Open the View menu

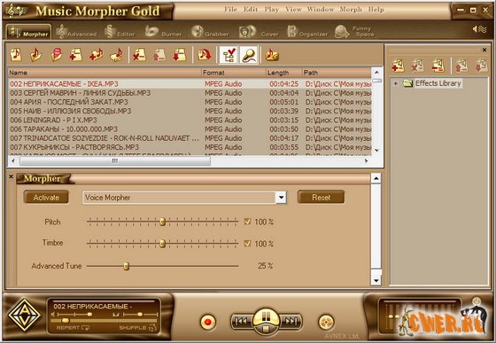tap(293, 10)
